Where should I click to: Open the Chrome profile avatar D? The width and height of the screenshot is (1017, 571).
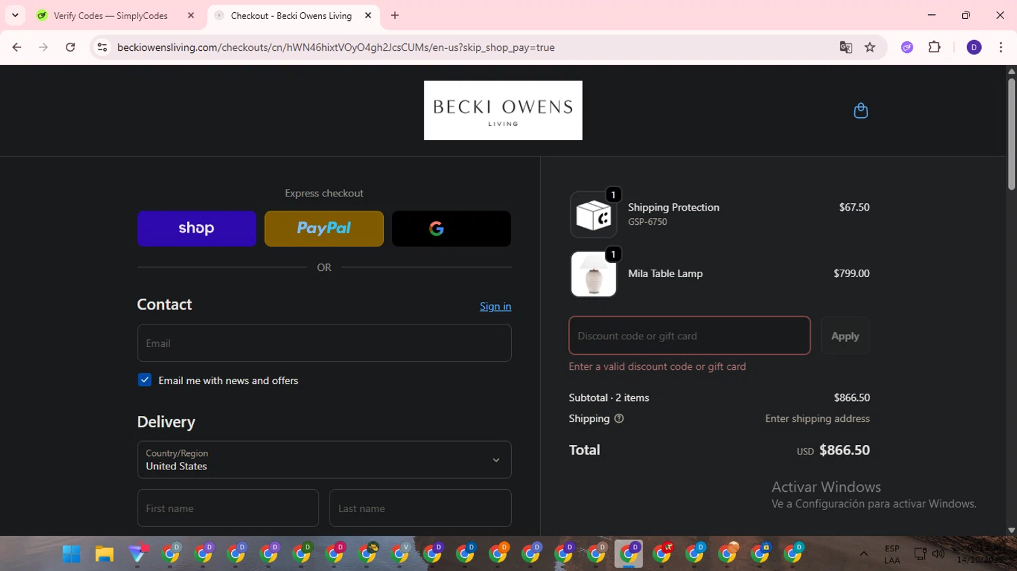(974, 47)
